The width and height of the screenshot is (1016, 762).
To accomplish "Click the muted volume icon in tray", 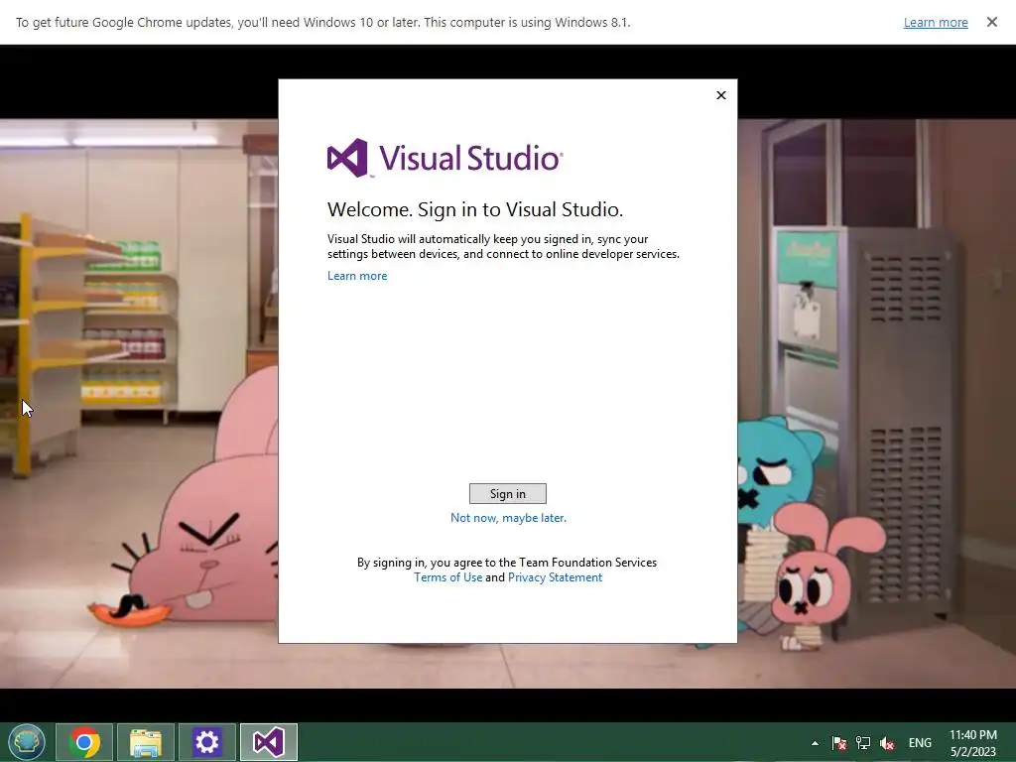I will click(887, 743).
